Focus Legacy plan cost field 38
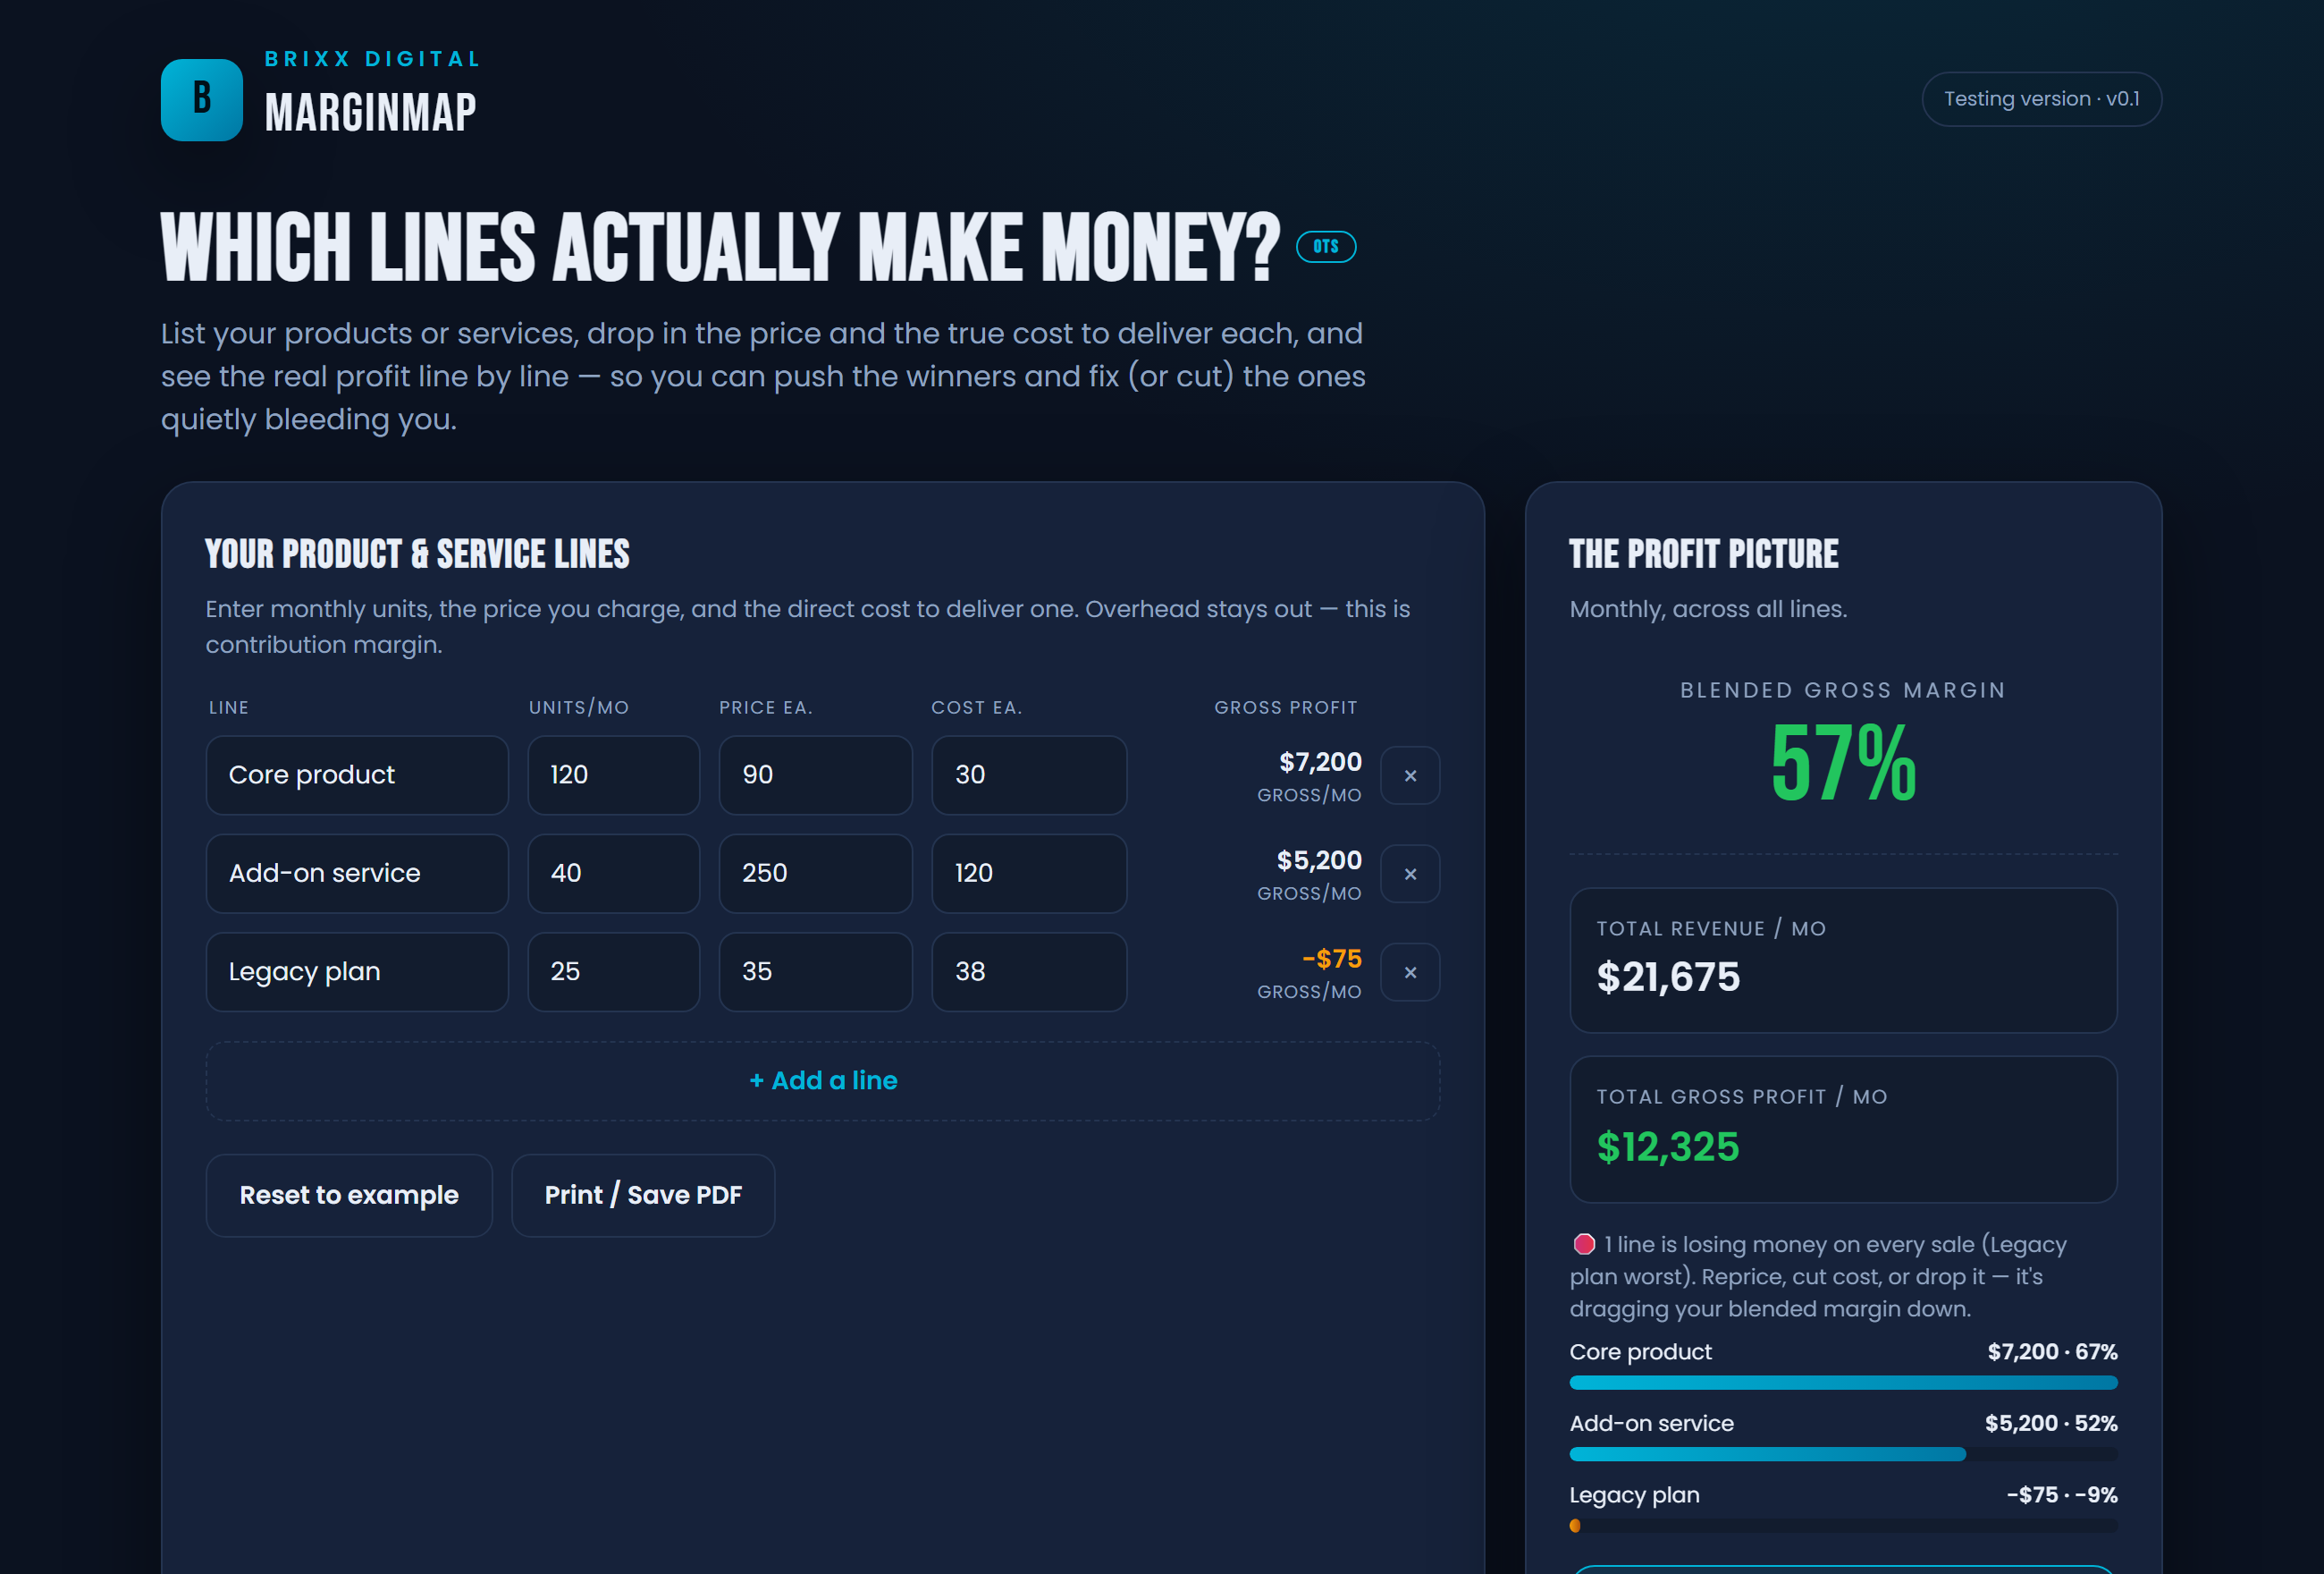This screenshot has height=1574, width=2324. (1029, 971)
